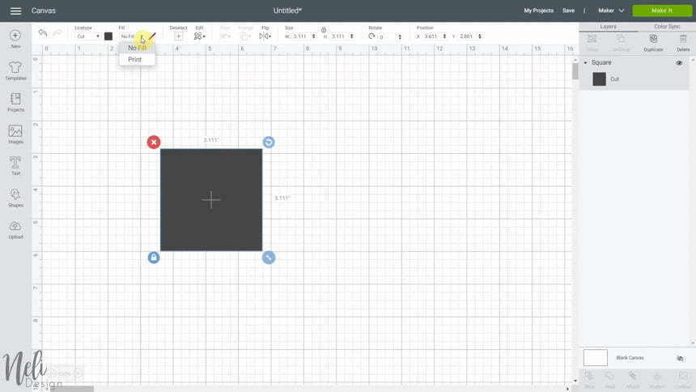
Task: Open the Arrange dropdown
Action: [245, 36]
